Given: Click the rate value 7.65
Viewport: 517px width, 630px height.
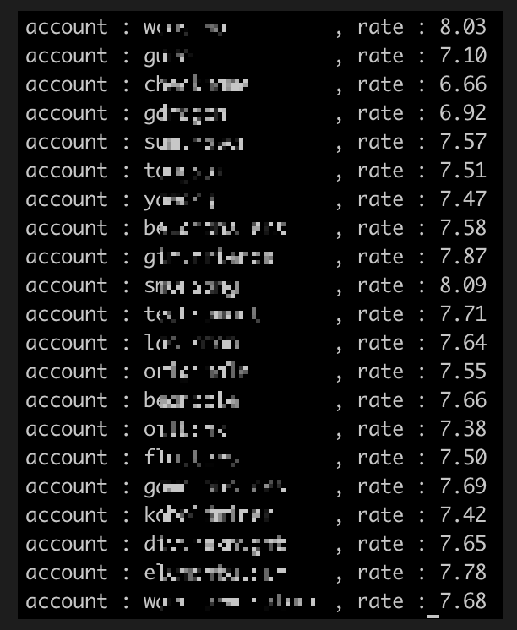Looking at the screenshot, I should point(463,544).
